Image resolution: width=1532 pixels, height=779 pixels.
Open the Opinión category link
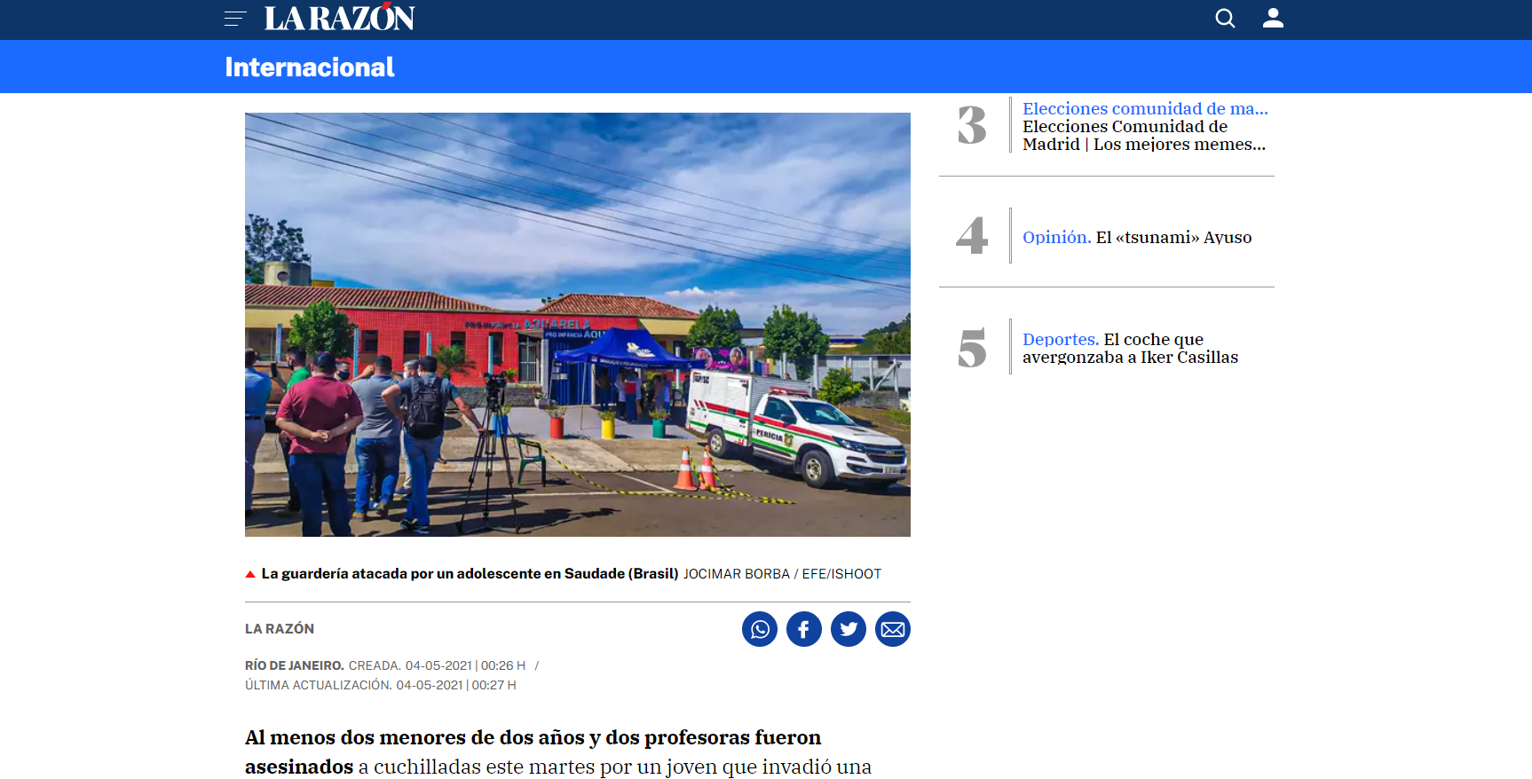tap(1056, 237)
